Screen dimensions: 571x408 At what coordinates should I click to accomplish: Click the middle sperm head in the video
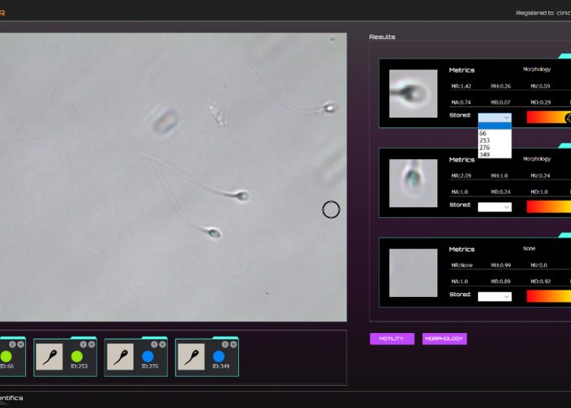(241, 196)
